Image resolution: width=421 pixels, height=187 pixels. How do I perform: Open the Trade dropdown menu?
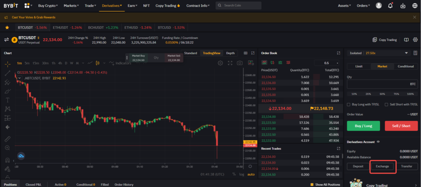(x=90, y=6)
